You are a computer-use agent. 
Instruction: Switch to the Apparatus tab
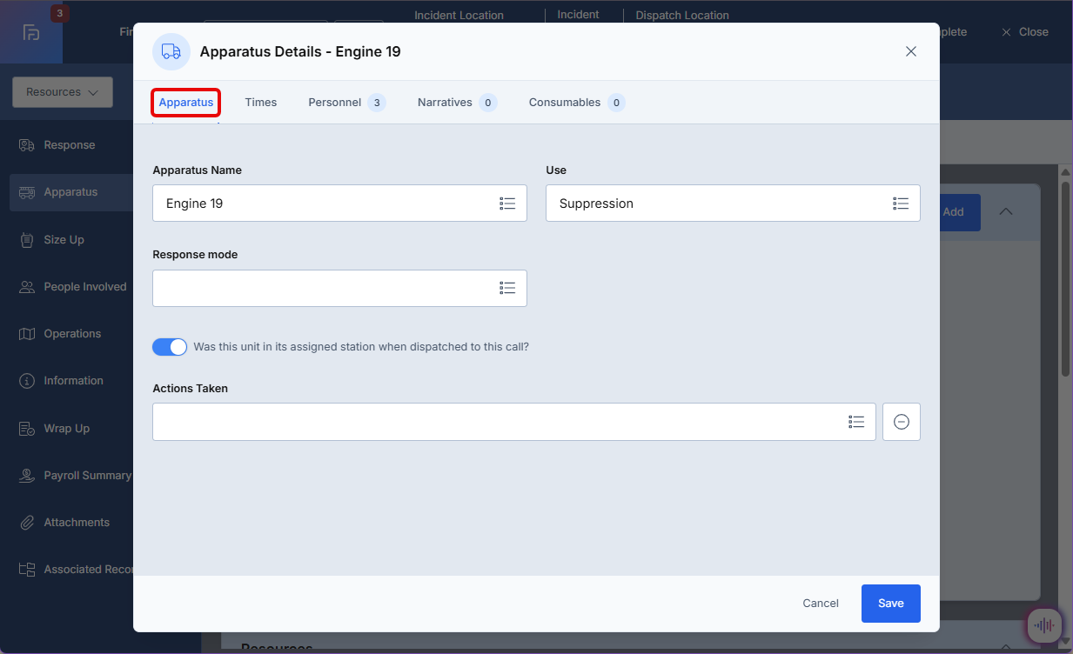tap(186, 103)
